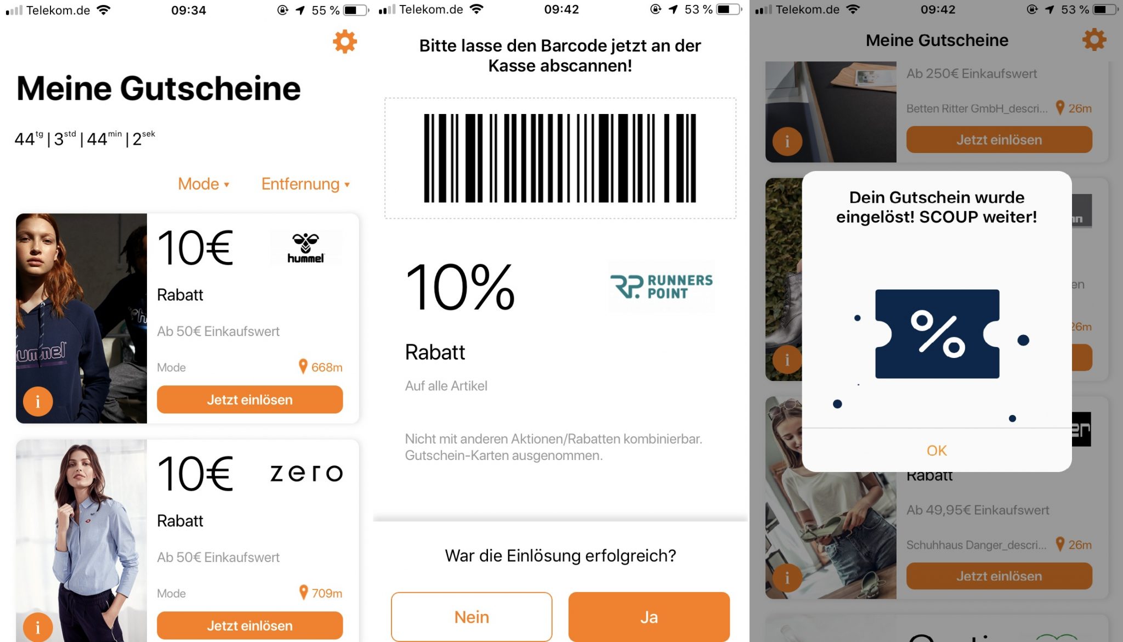Open settings gear next to centered Meine Gutscheine title

1094,39
